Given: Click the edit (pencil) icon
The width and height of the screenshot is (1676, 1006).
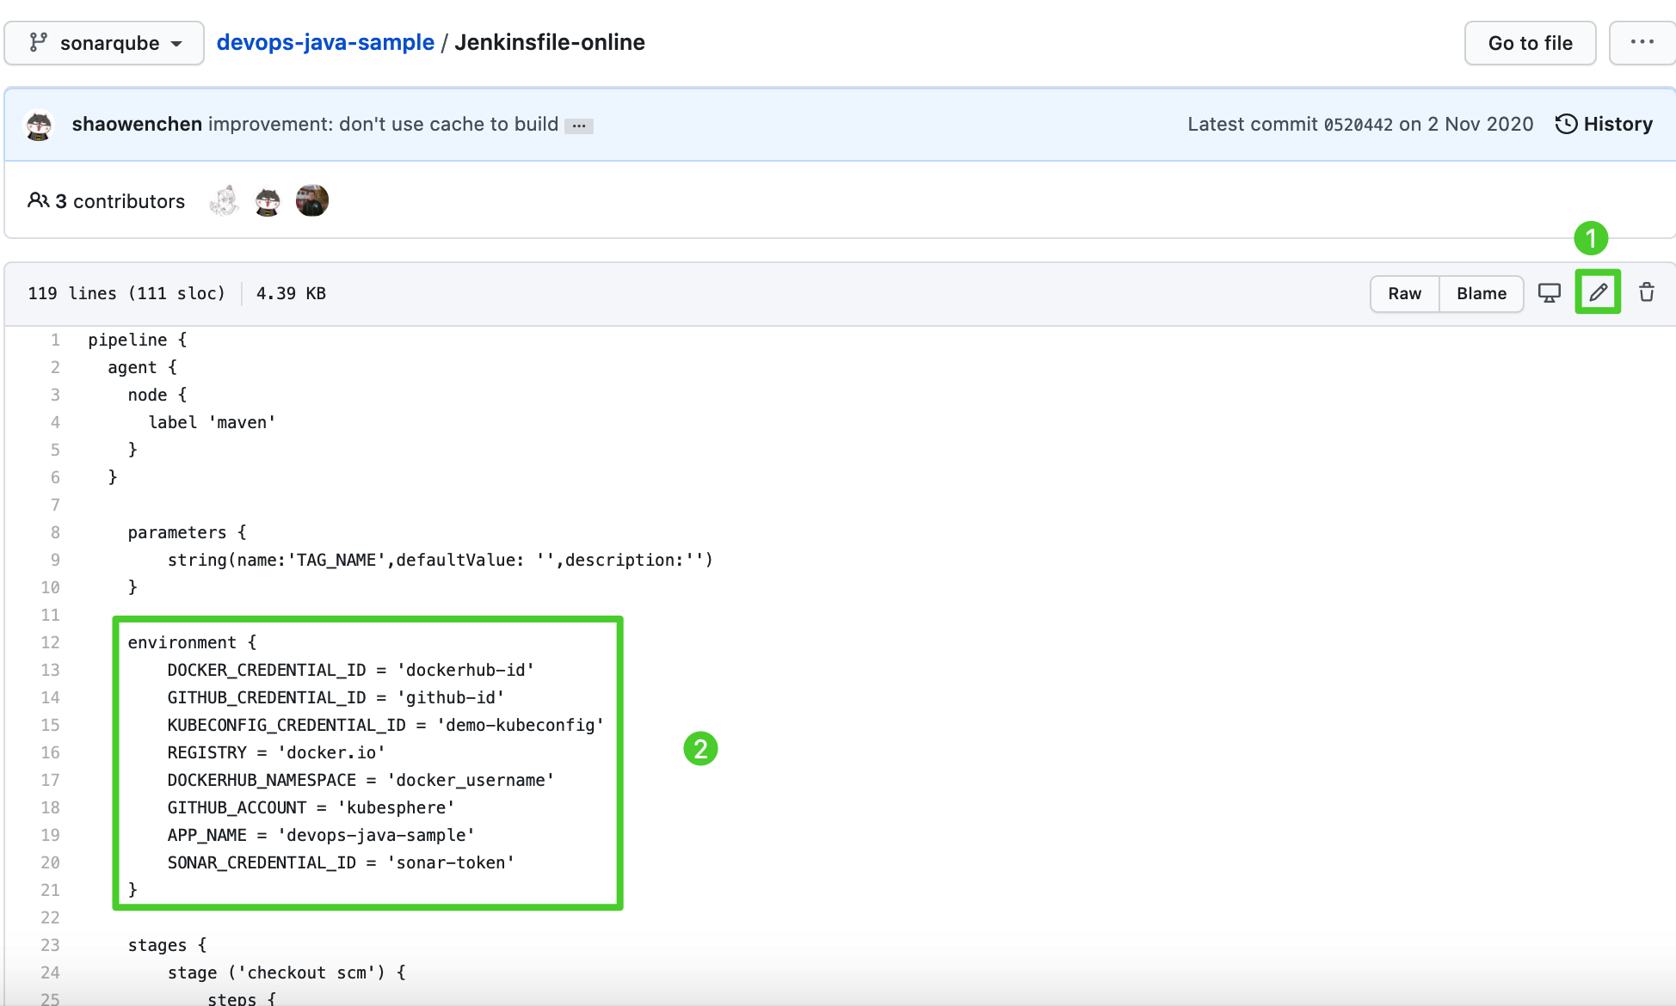Looking at the screenshot, I should point(1599,291).
